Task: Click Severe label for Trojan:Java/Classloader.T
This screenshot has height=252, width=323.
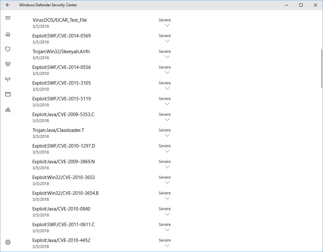Action: pyautogui.click(x=165, y=130)
